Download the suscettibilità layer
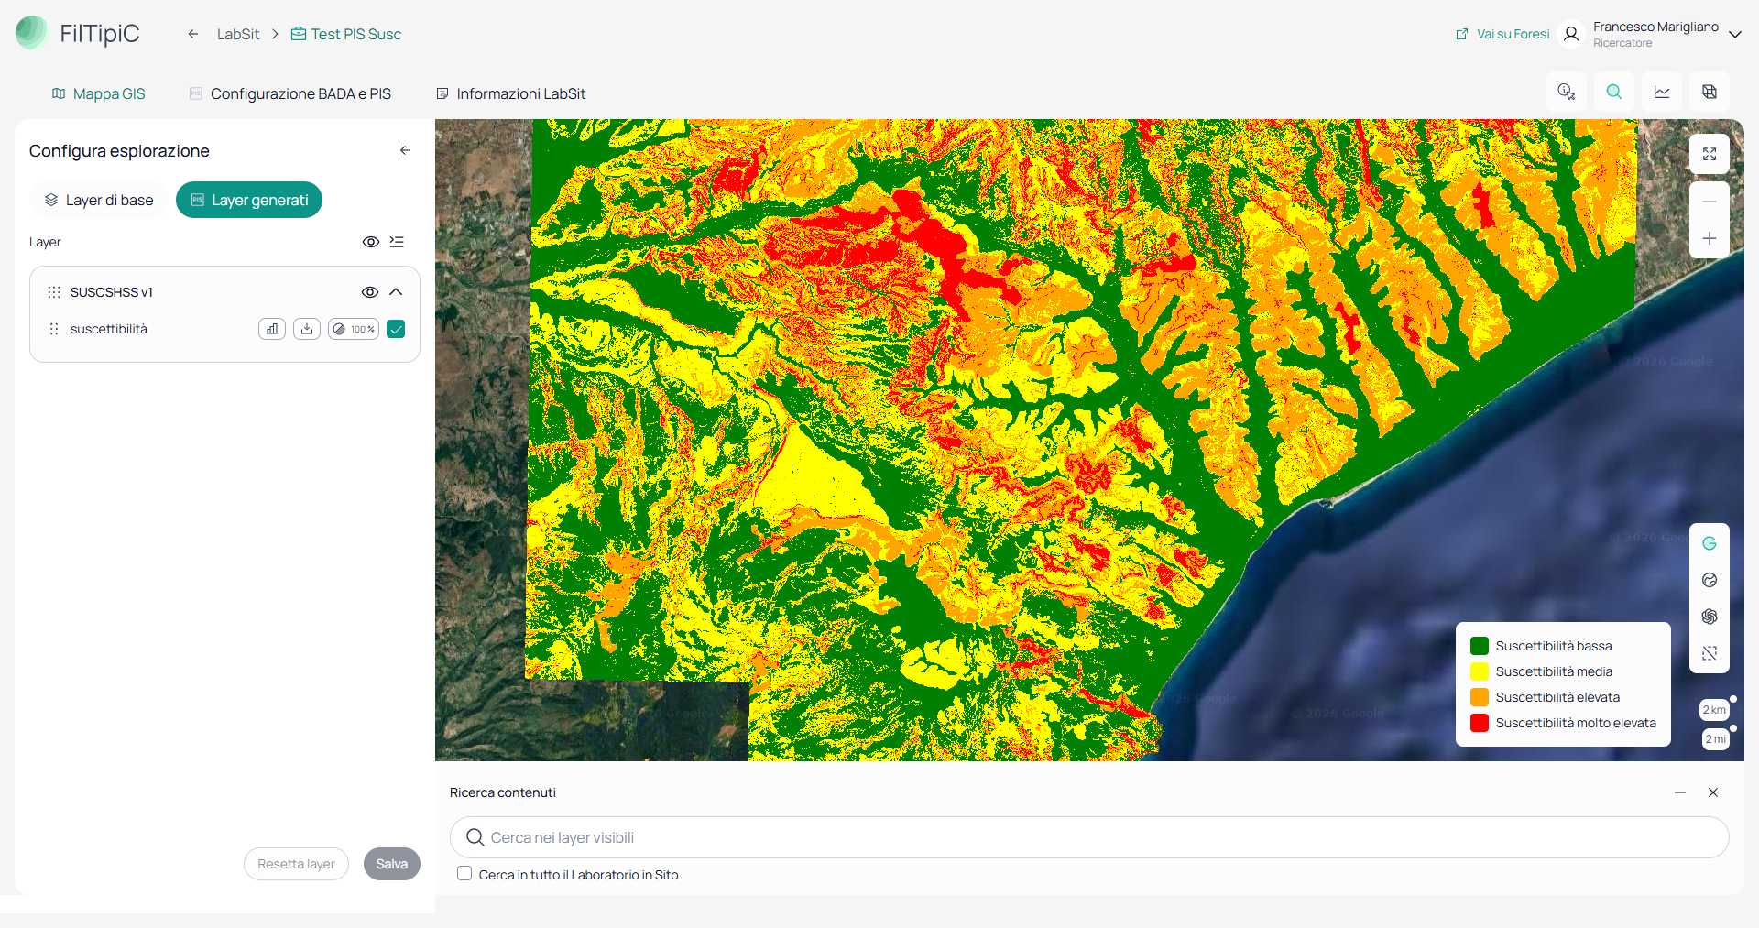Image resolution: width=1759 pixels, height=928 pixels. tap(307, 329)
